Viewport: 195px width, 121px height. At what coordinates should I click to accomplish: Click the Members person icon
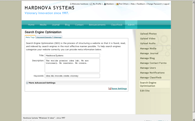(x=105, y=4)
